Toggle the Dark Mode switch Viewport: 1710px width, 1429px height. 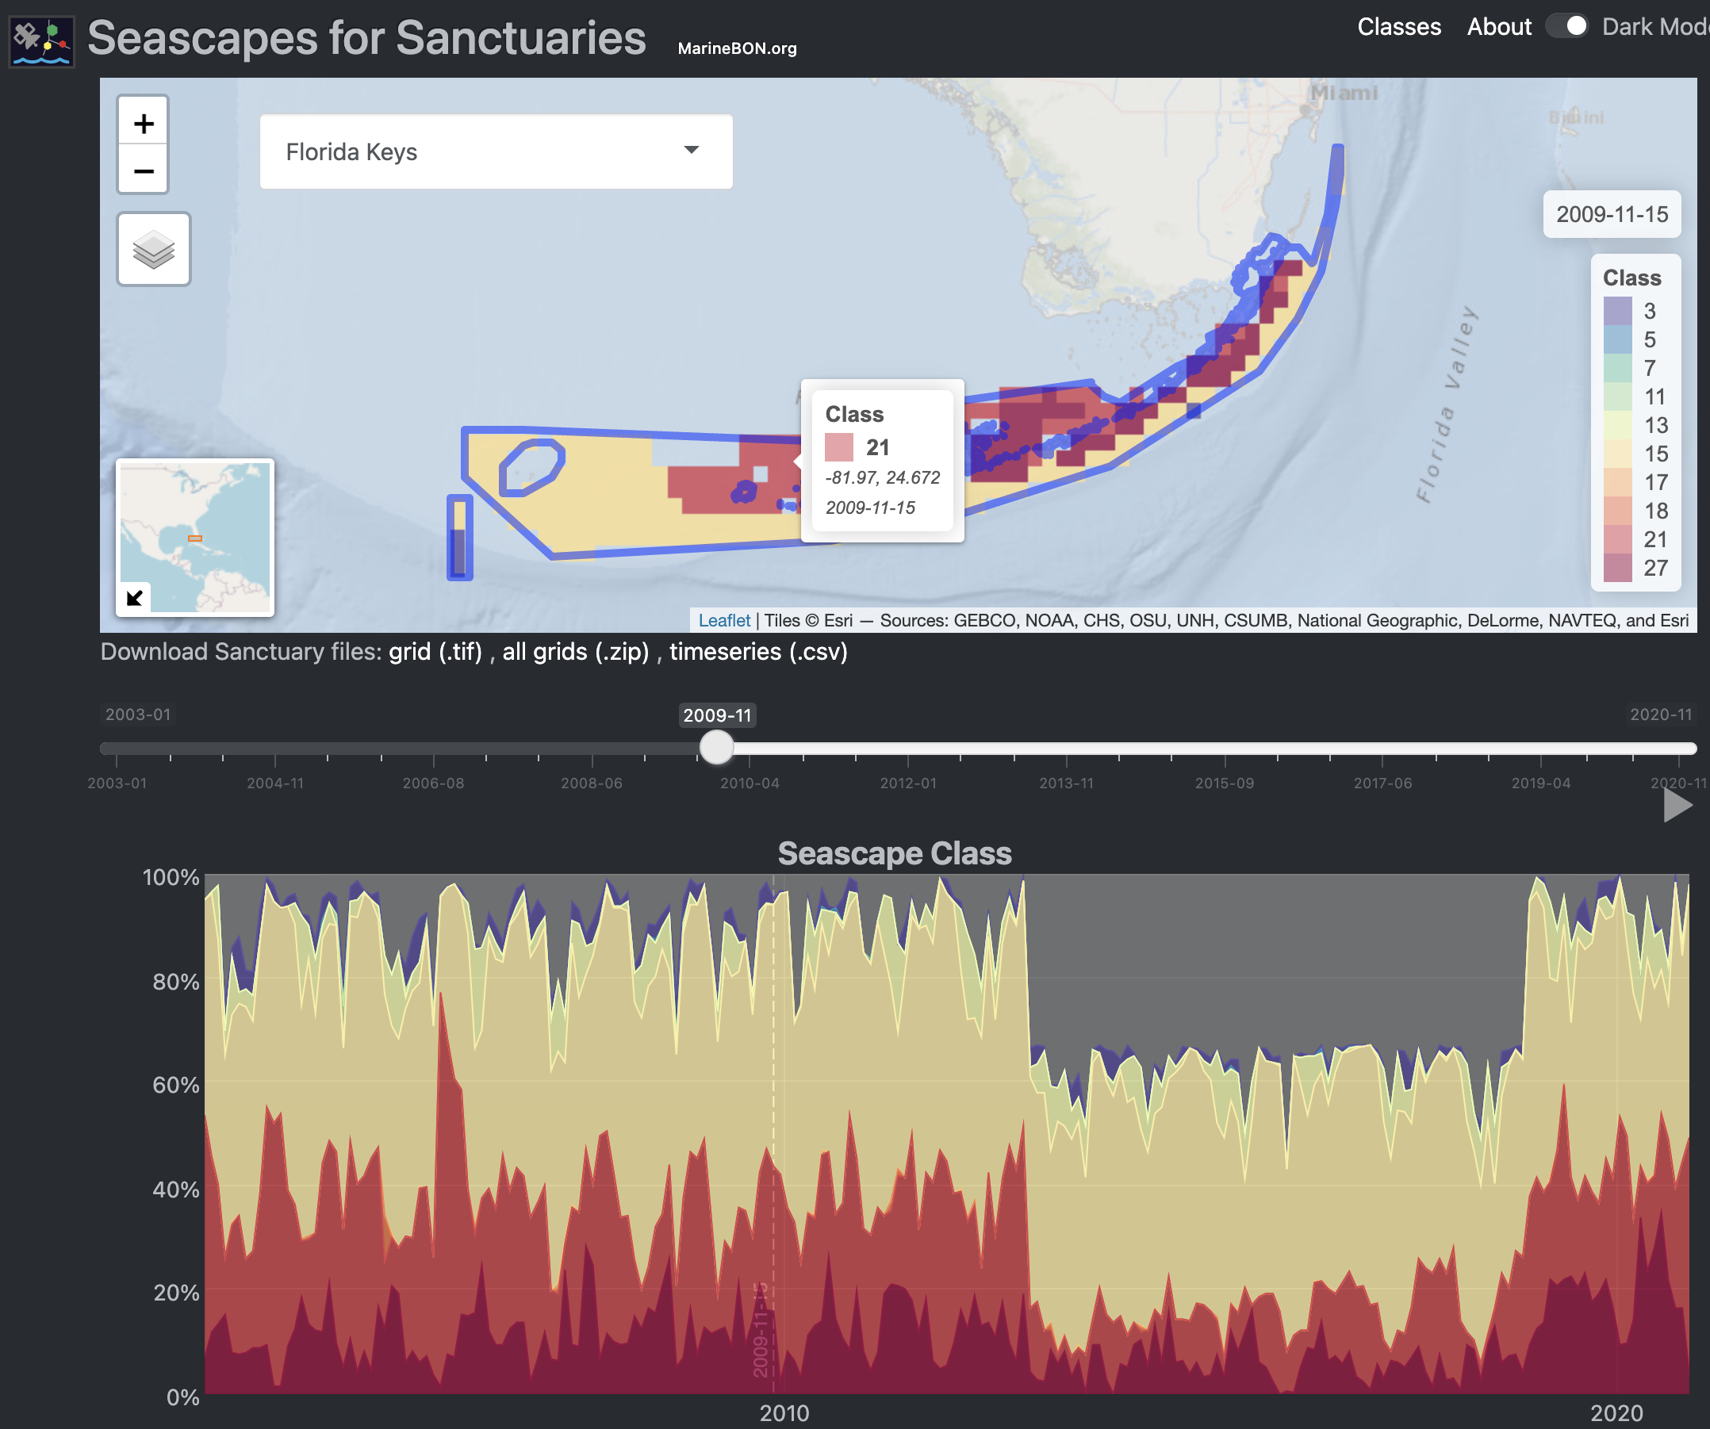tap(1567, 27)
